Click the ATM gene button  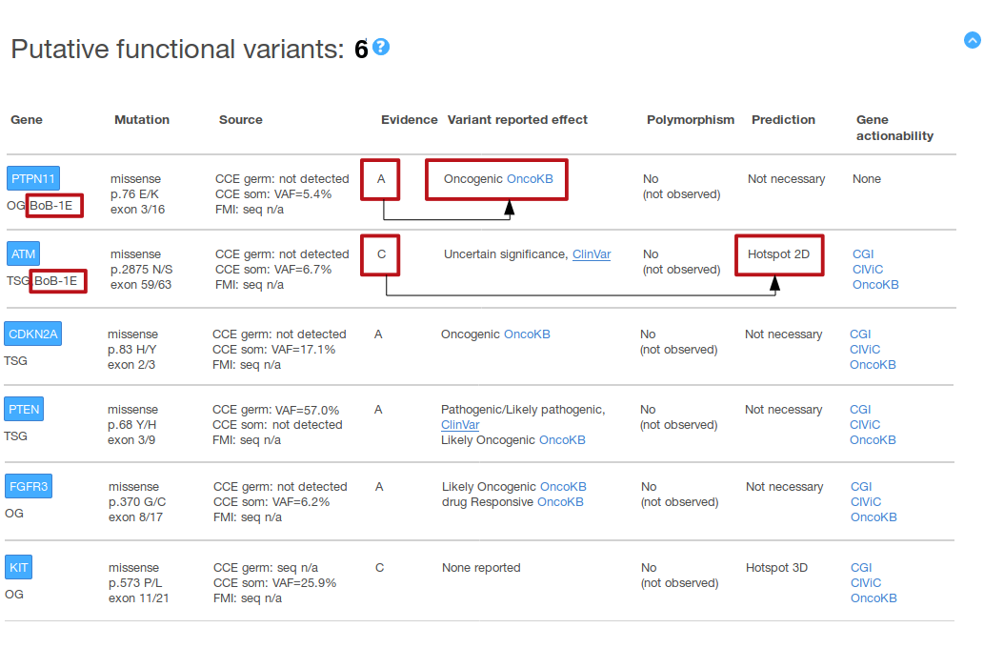[23, 253]
